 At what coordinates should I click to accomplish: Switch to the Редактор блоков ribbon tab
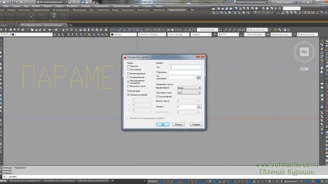177,10
